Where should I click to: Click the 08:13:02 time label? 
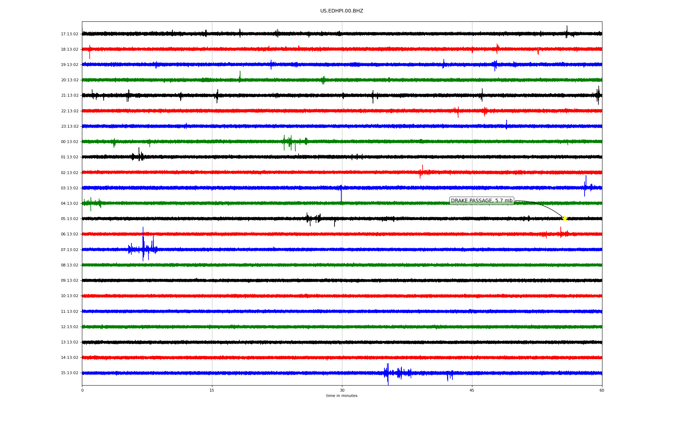[x=69, y=265]
